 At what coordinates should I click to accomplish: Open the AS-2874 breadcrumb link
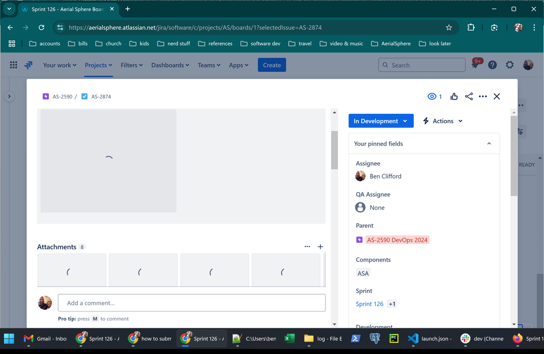(101, 96)
